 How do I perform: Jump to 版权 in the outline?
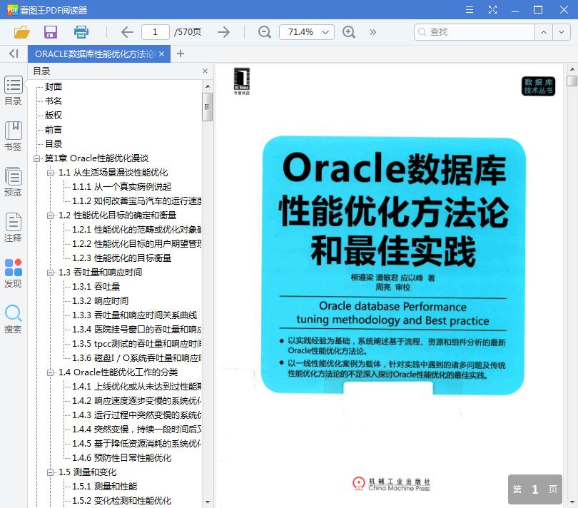[x=54, y=116]
